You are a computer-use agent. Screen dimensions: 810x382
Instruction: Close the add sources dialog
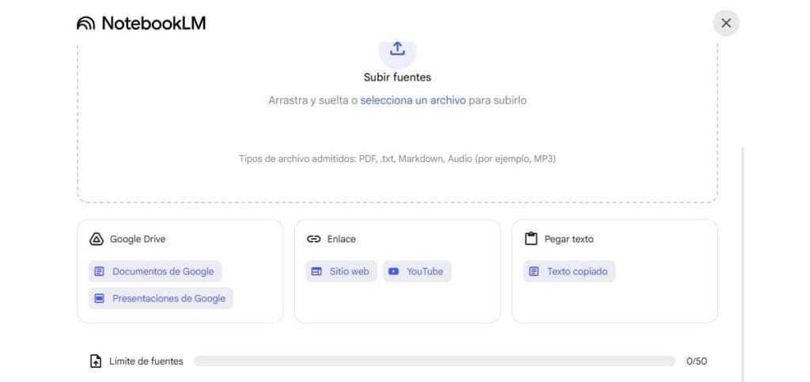(725, 23)
